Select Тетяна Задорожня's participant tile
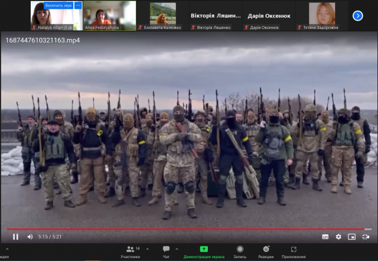Viewport: 378px width, 261px height. [322, 16]
